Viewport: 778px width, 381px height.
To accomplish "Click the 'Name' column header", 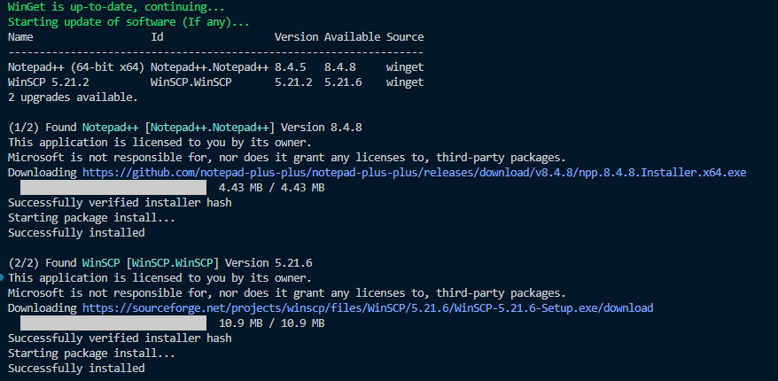I will click(x=20, y=37).
